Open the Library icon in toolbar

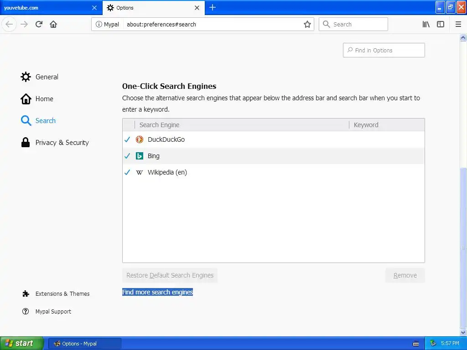tap(426, 25)
